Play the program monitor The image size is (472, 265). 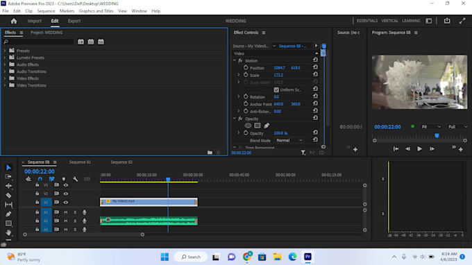419,149
